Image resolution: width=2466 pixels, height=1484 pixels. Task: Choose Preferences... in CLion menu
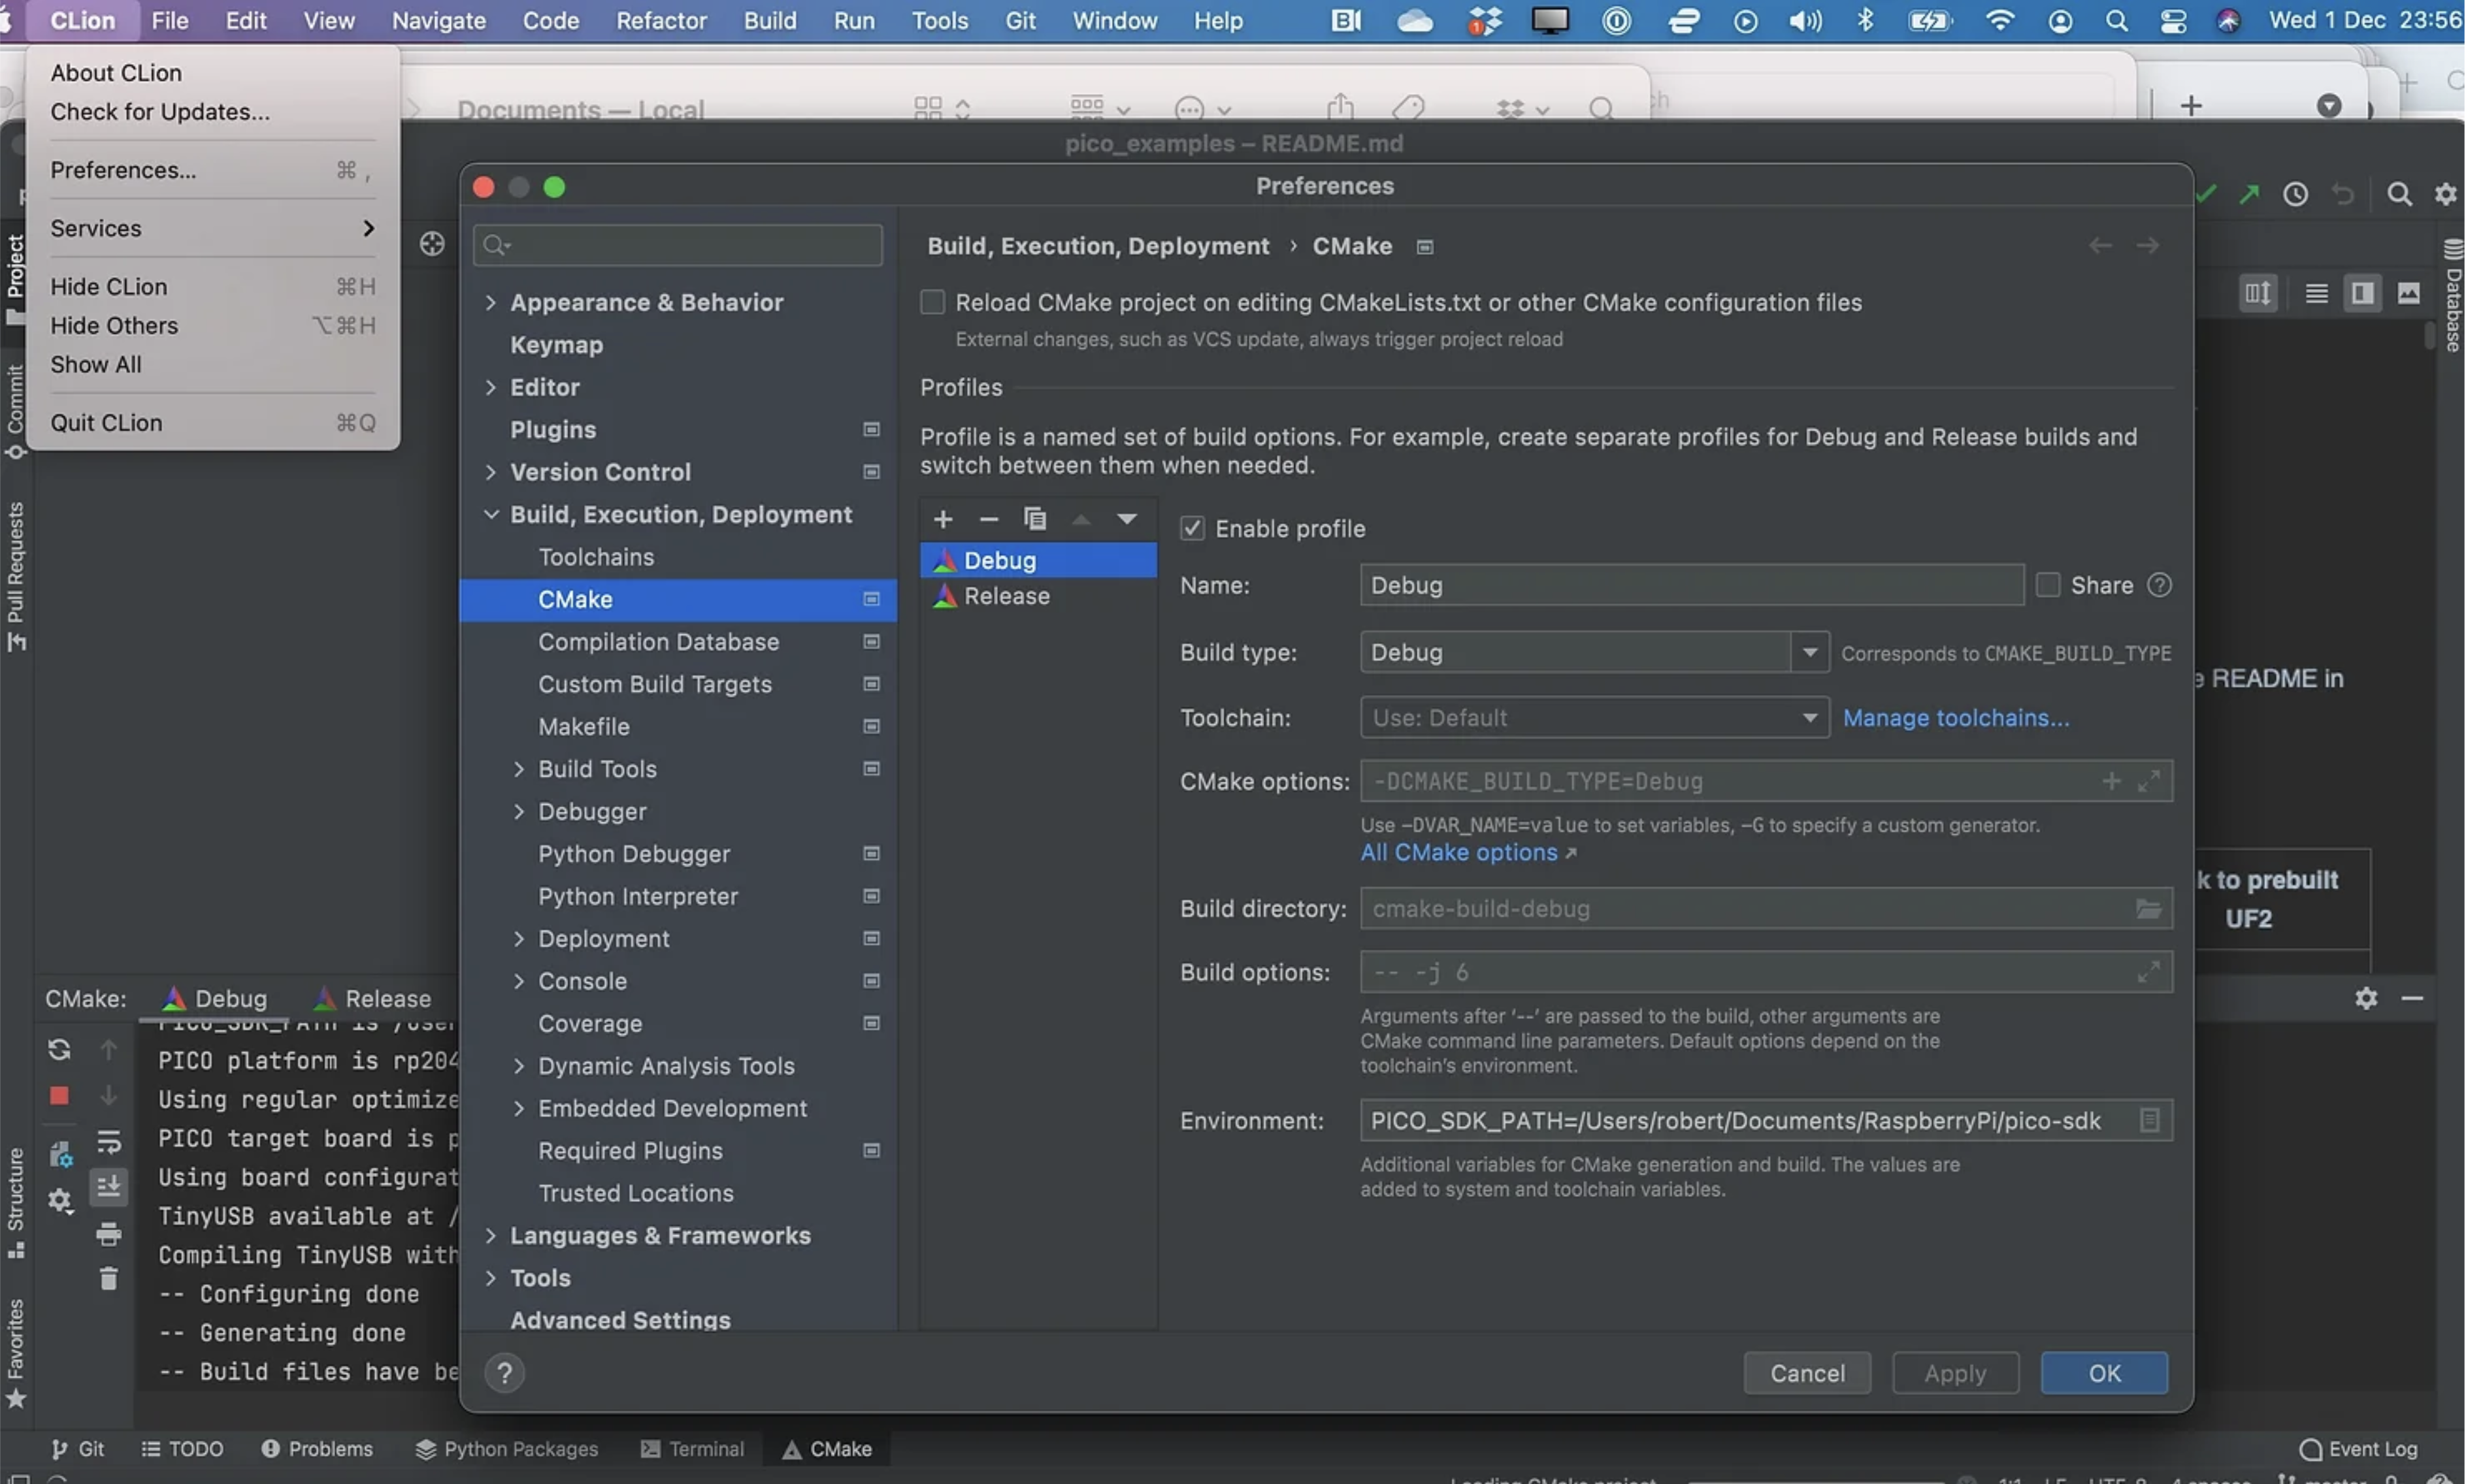[x=212, y=170]
